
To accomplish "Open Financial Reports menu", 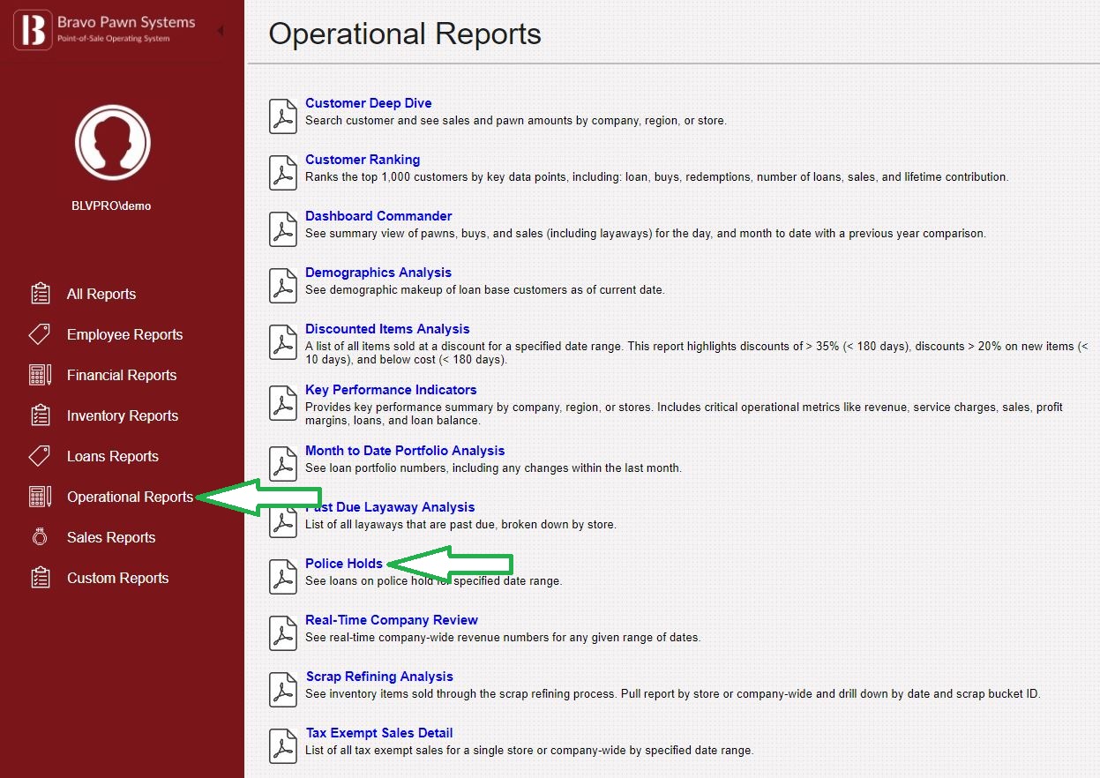I will coord(122,375).
